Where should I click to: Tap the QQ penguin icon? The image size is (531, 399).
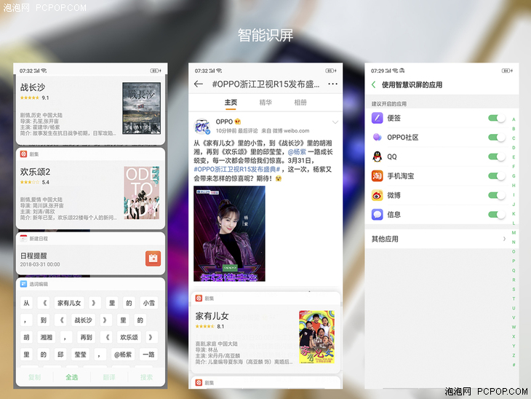(x=378, y=157)
